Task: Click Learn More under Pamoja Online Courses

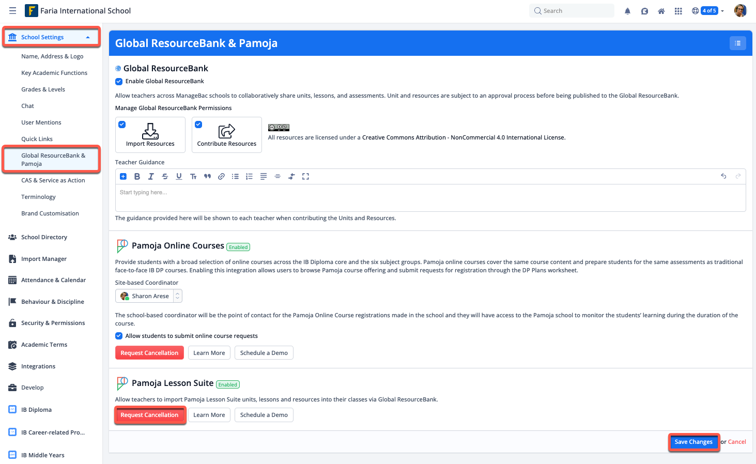Action: (209, 353)
